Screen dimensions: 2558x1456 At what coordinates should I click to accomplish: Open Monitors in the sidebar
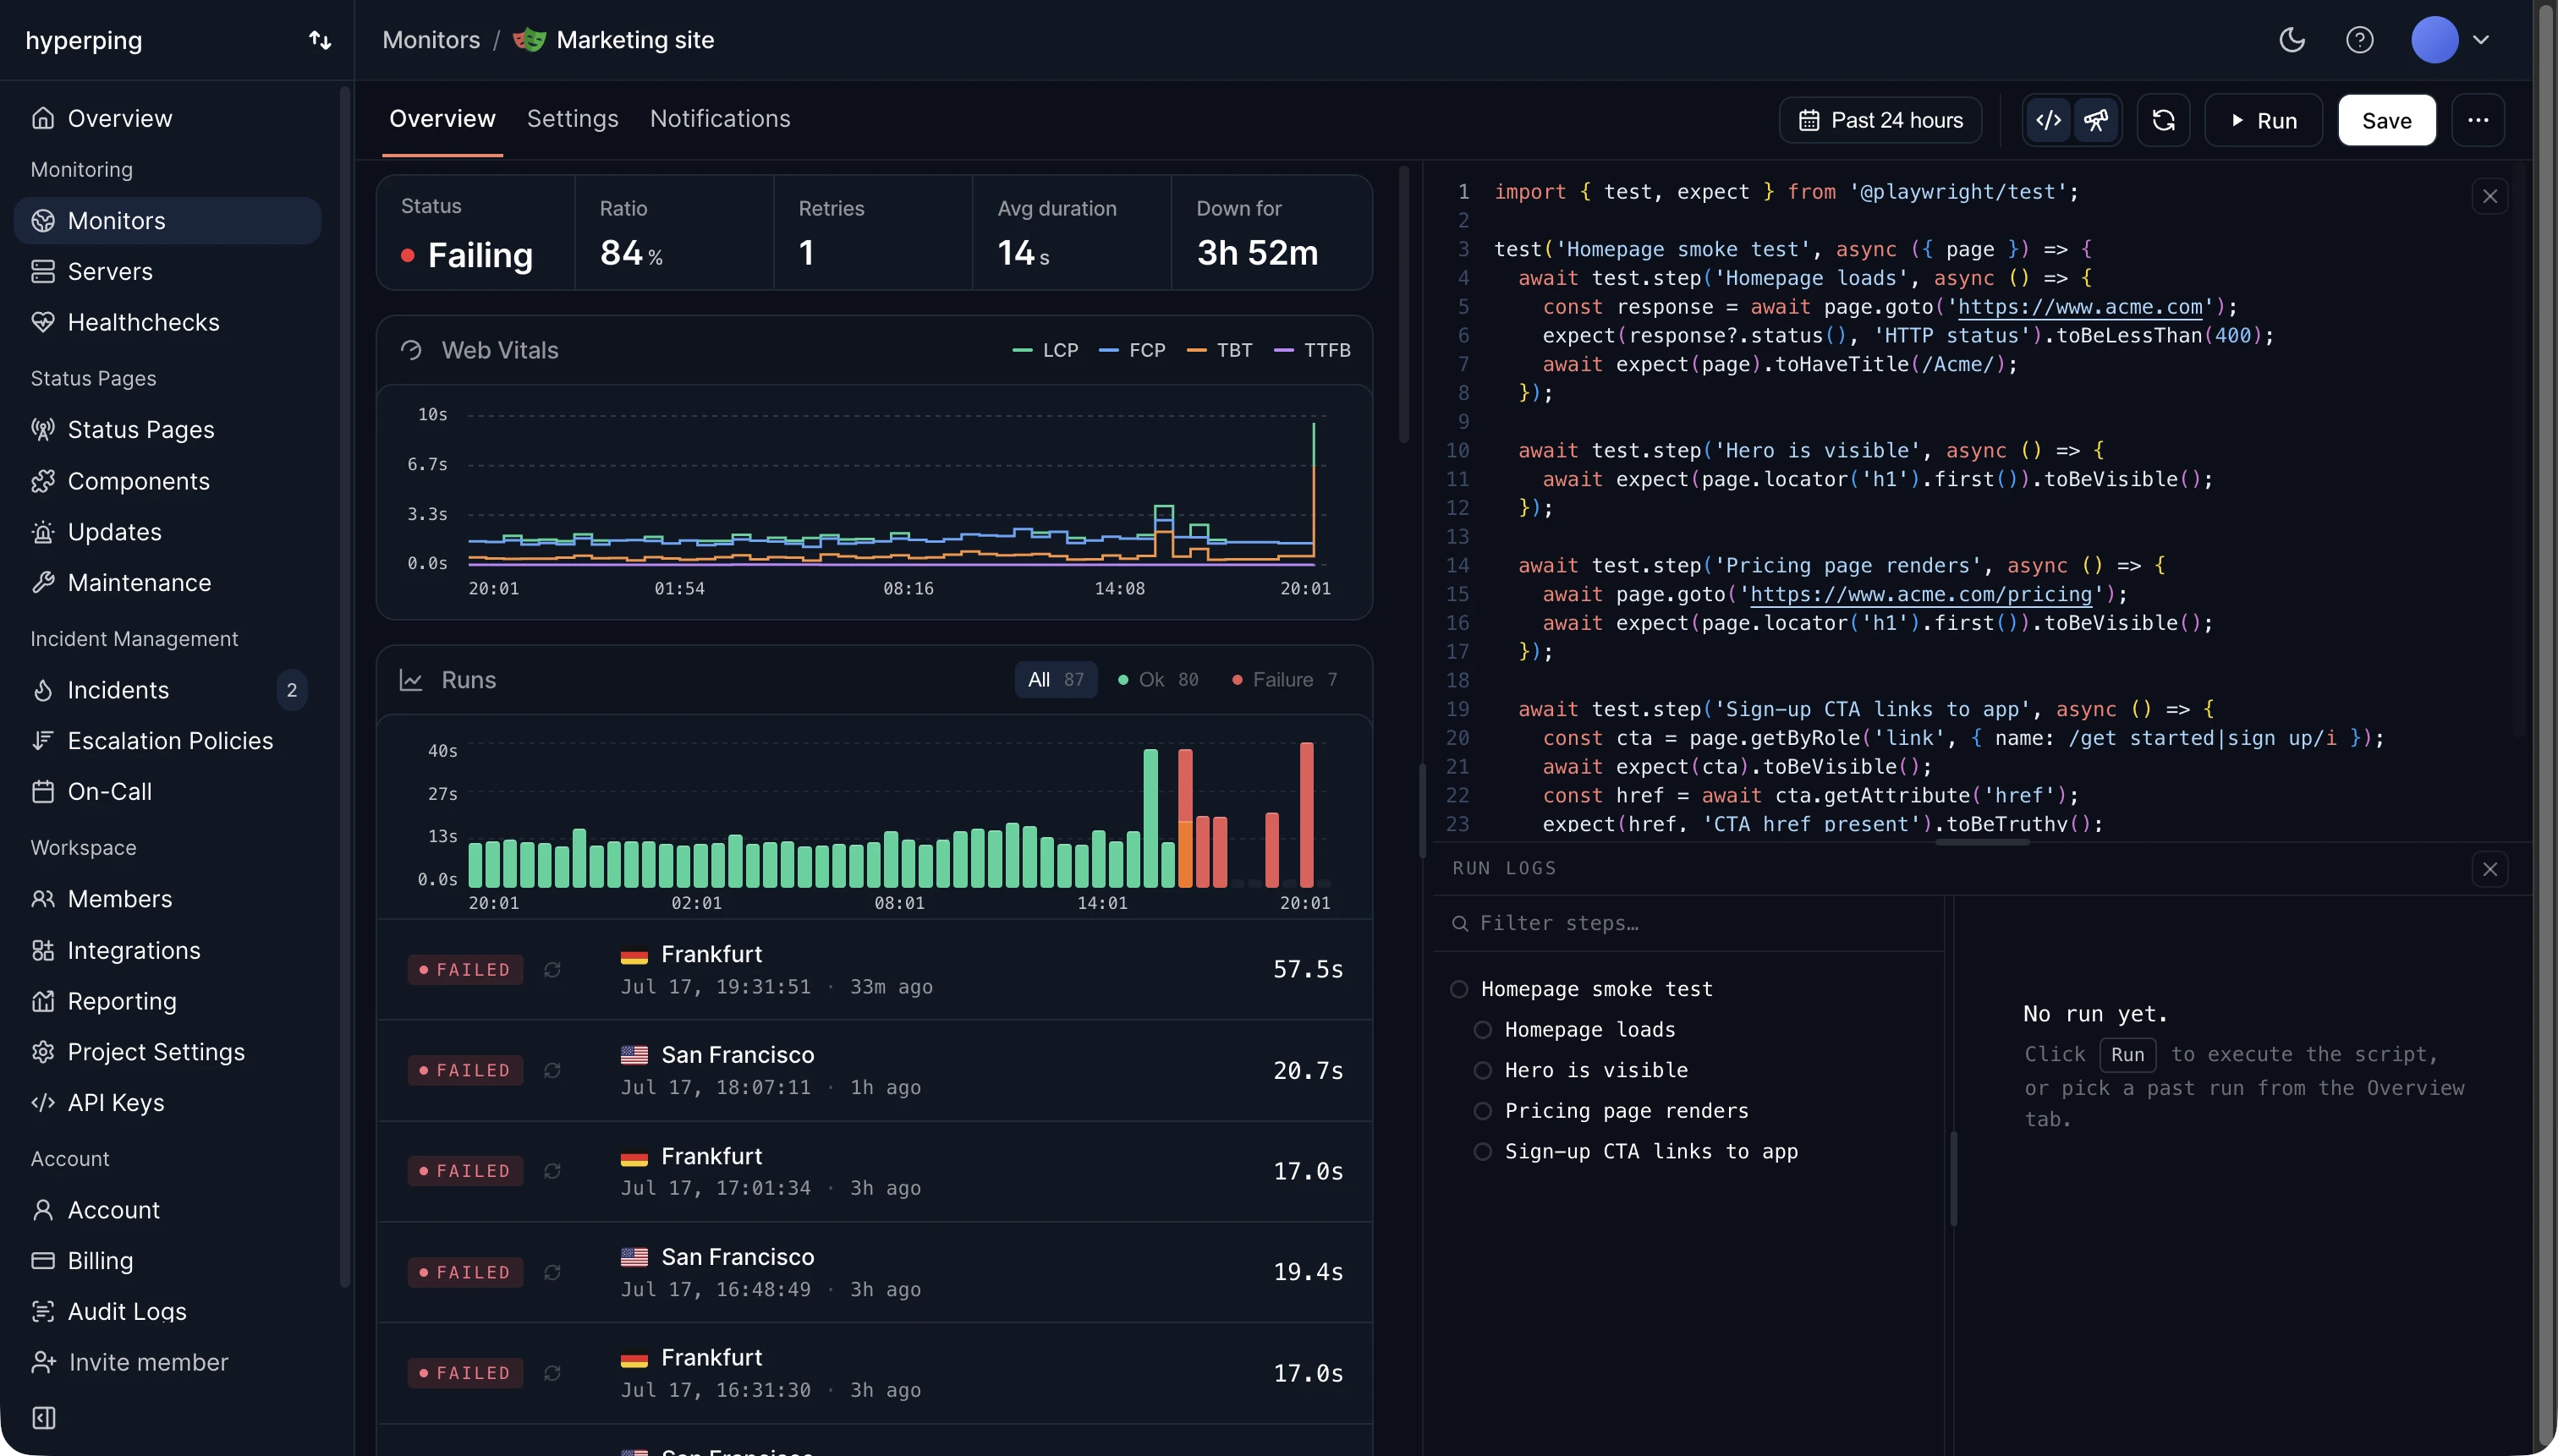[167, 220]
